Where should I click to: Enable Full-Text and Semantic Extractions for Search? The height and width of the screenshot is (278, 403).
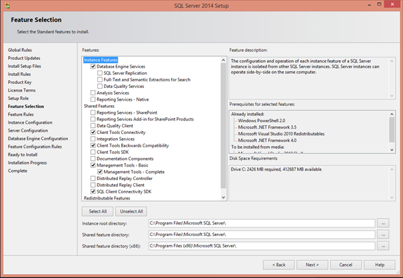point(100,79)
